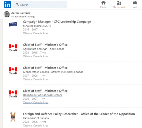Click Canada logo beside Agriculture and Agri-Food
The width and height of the screenshot is (142, 128).
[13, 48]
